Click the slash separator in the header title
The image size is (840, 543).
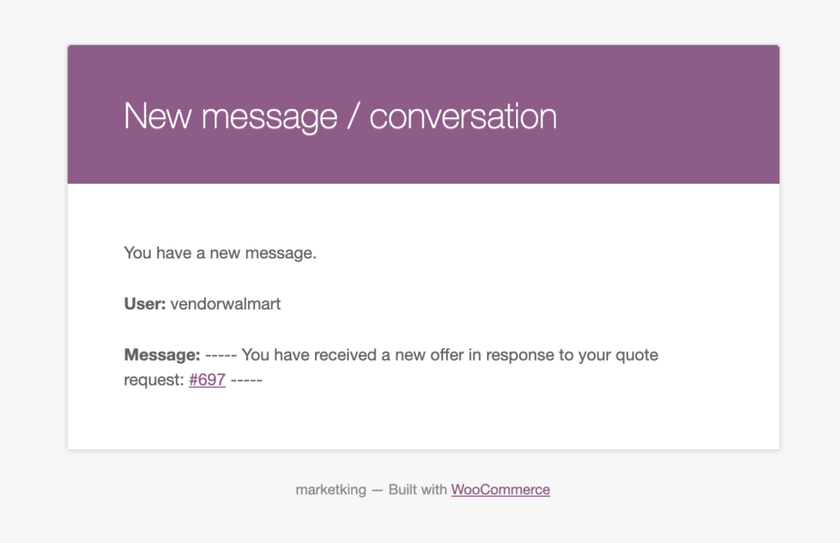coord(353,116)
